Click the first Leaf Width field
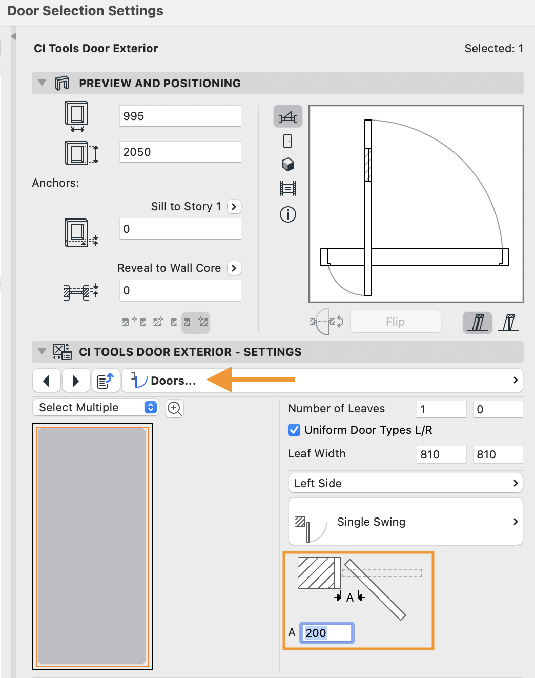 (442, 454)
